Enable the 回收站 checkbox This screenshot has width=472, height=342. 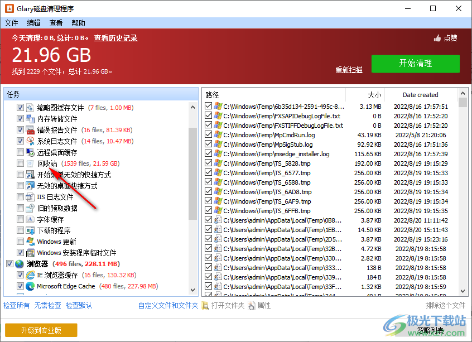tap(20, 163)
